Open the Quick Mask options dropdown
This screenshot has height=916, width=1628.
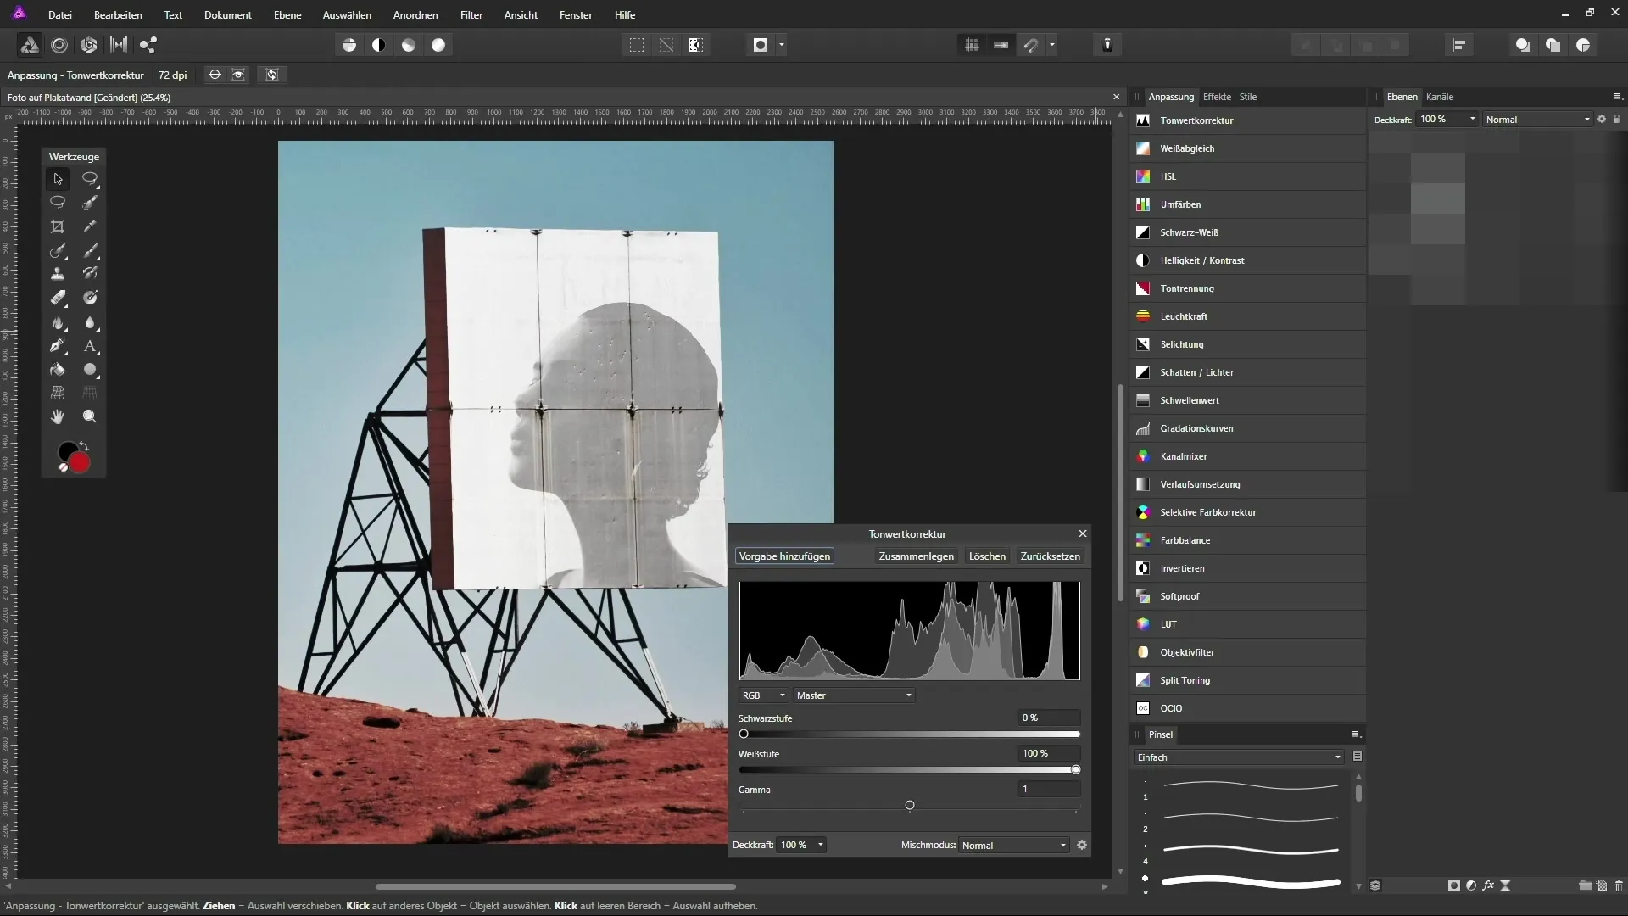tap(782, 45)
